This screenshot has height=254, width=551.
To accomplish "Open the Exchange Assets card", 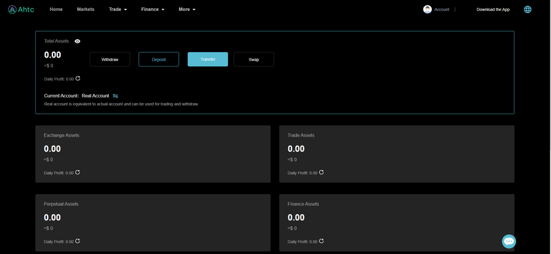I will click(153, 154).
